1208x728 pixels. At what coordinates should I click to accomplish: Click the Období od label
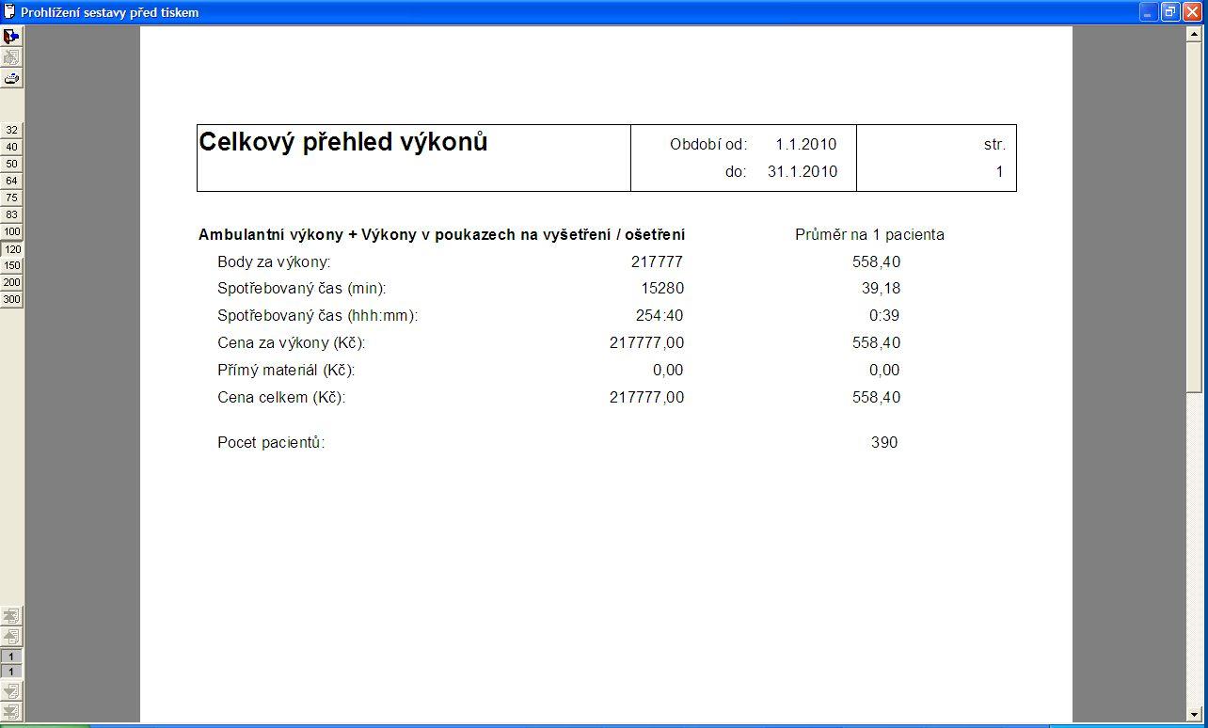point(708,144)
